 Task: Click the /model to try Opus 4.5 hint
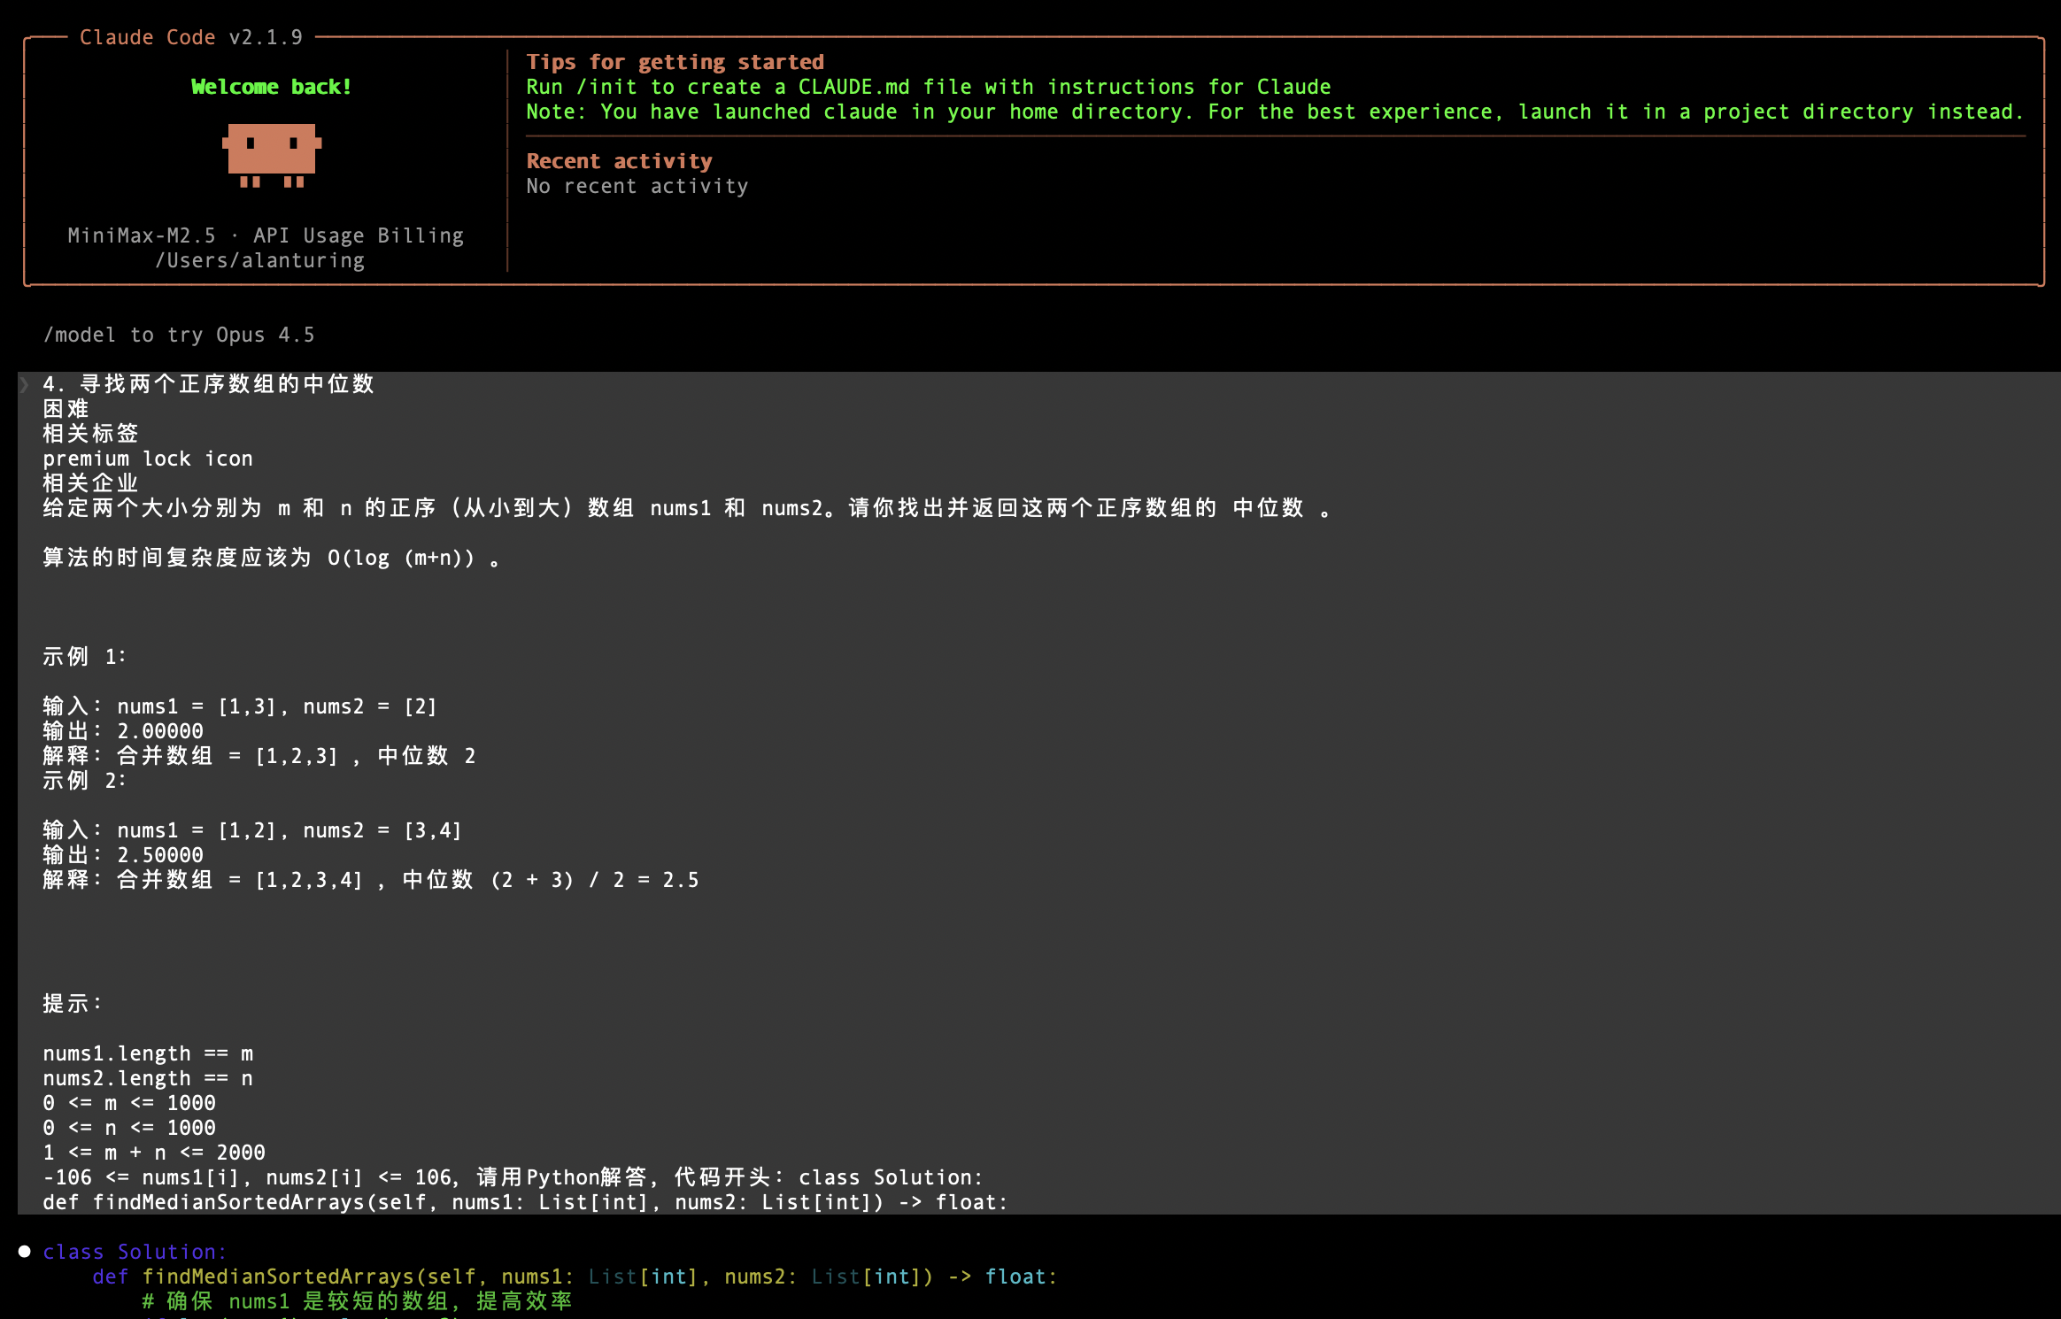point(179,335)
